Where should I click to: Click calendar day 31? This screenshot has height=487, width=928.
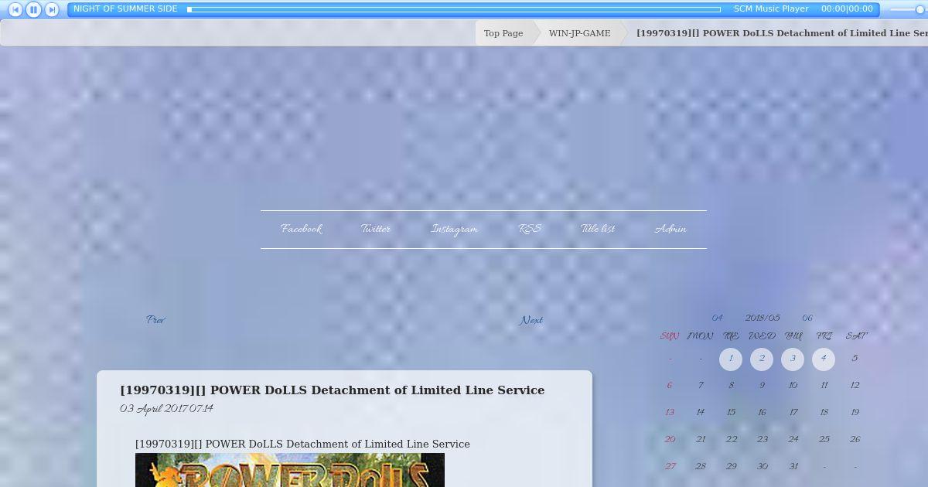pyautogui.click(x=793, y=466)
